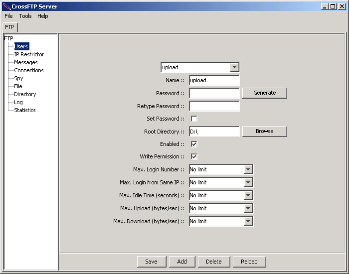
Task: Select the Statistics tree item
Action: pyautogui.click(x=25, y=110)
